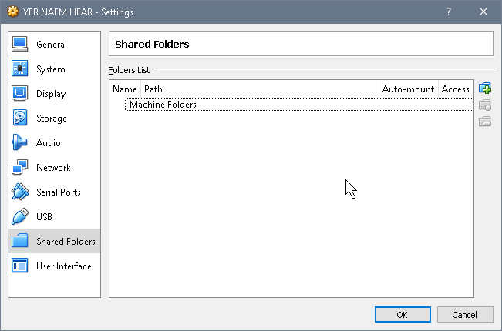Sort folders by Name column header

(125, 89)
